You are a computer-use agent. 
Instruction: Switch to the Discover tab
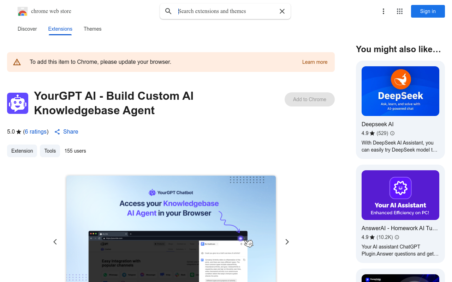click(27, 29)
